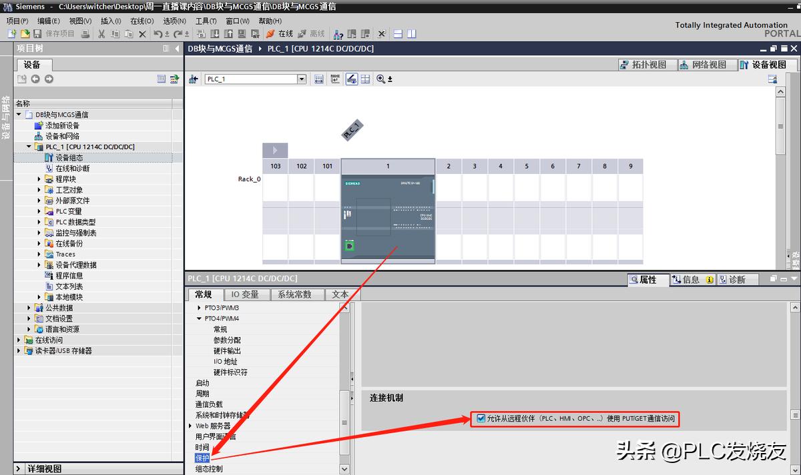Screen dimensions: 801x475
Task: Expand left rack slots arrow button
Action: point(274,150)
